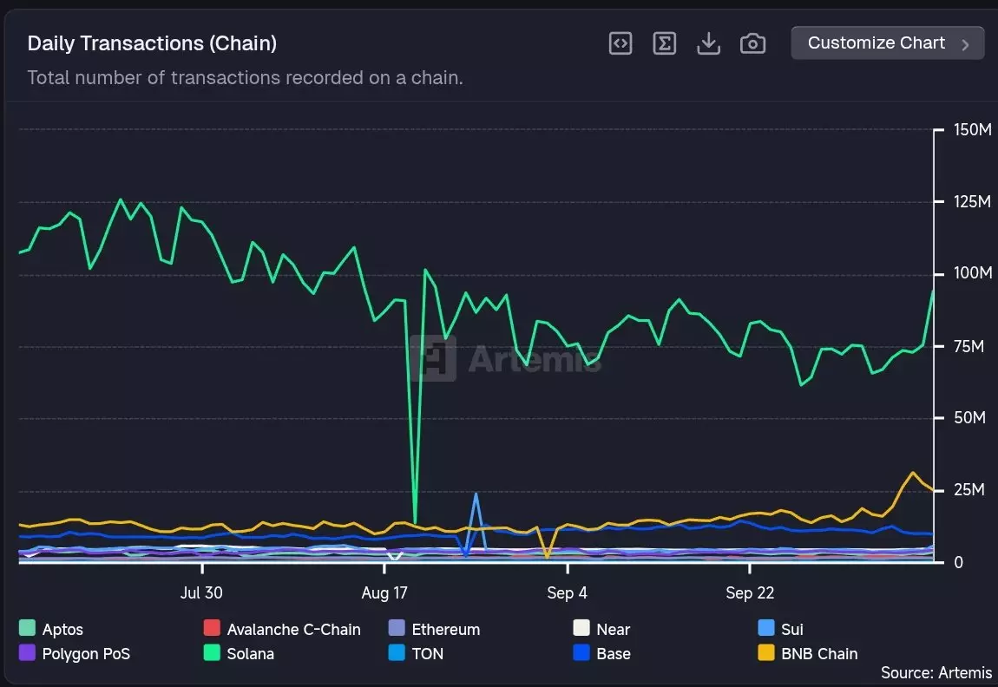Click the Source: Artemis credit text
Screen dimensions: 998x687
(936, 673)
